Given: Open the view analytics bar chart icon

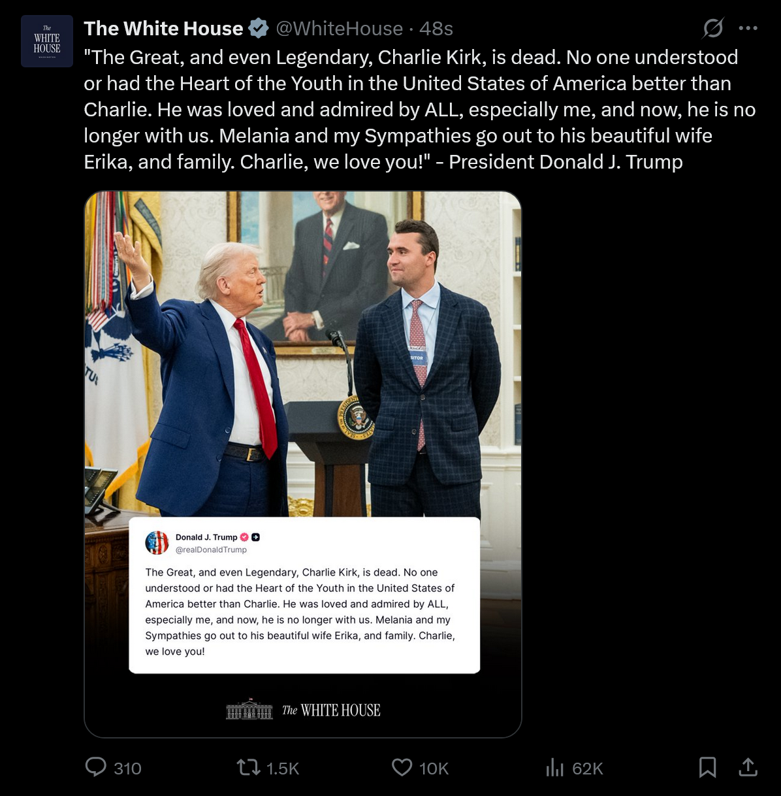Looking at the screenshot, I should [x=554, y=767].
